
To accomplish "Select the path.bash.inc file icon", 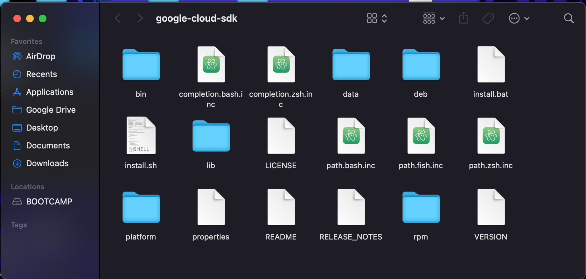I will pos(351,136).
